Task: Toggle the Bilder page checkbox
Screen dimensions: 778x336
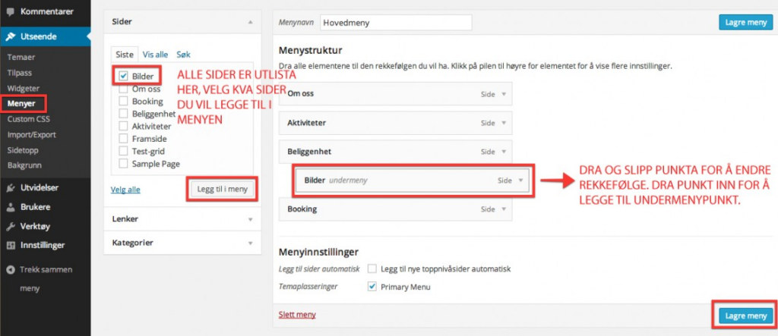Action: coord(123,77)
